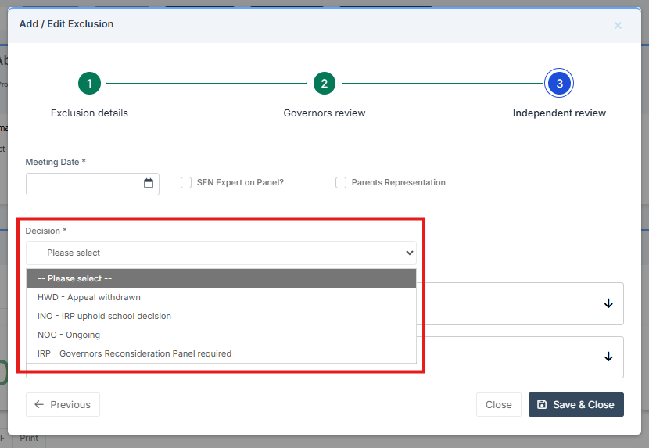Open the Decision dropdown

[221, 253]
